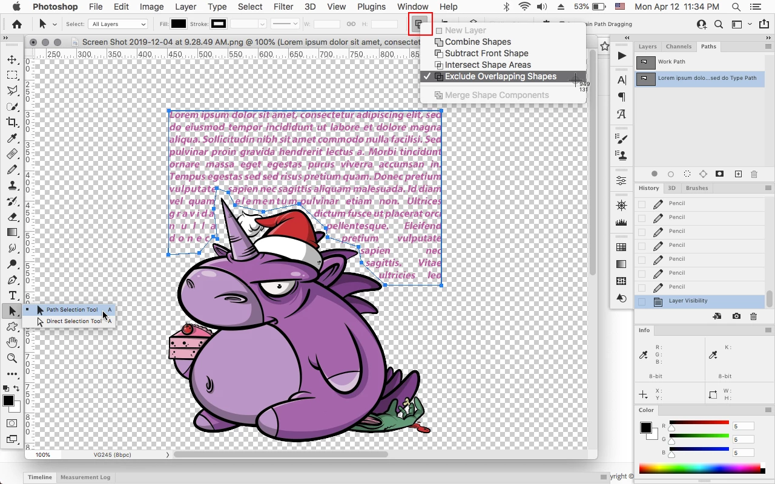
Task: Select the Gradient tool in the toolbar
Action: tap(12, 232)
